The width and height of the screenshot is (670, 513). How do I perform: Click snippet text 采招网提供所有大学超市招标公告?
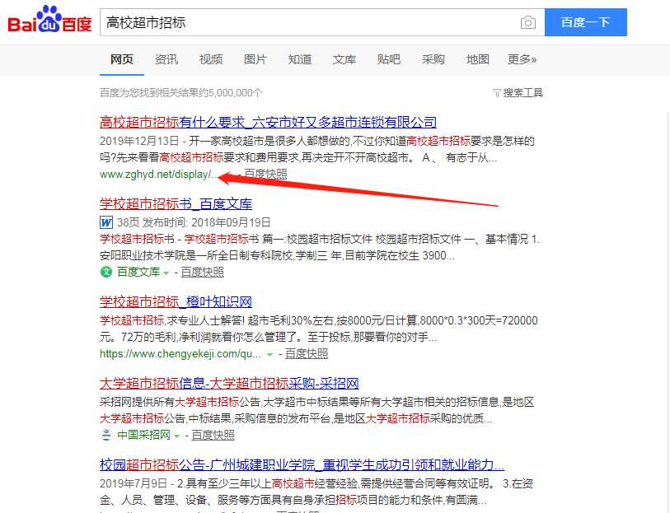click(180, 402)
